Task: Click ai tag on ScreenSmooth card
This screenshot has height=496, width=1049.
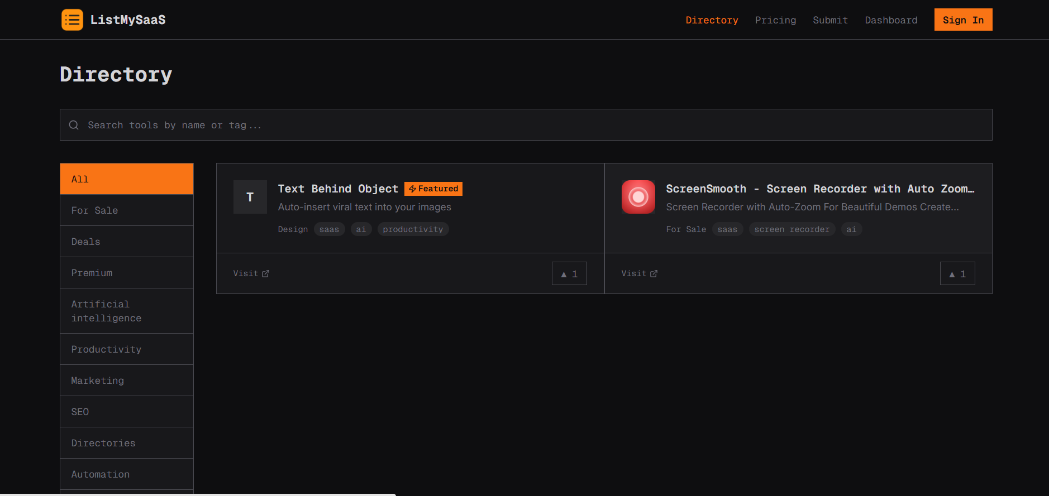Action: [851, 229]
